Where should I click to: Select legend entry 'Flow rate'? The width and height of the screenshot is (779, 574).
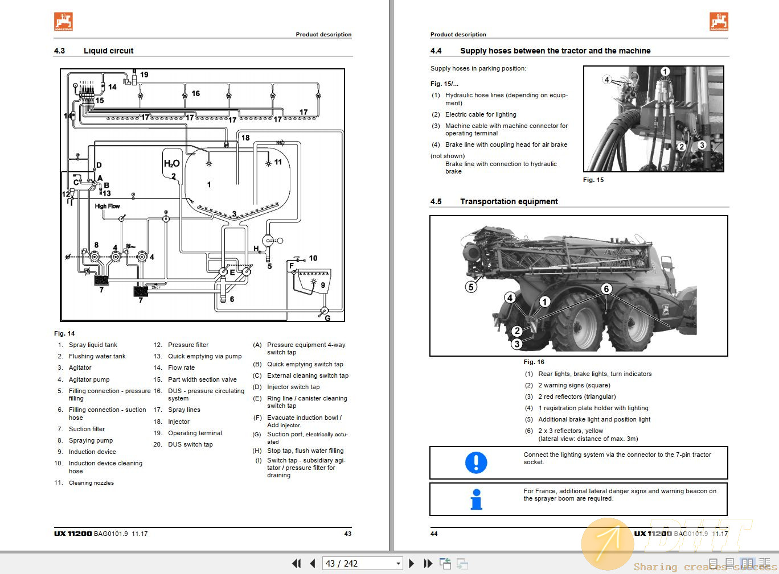(182, 367)
